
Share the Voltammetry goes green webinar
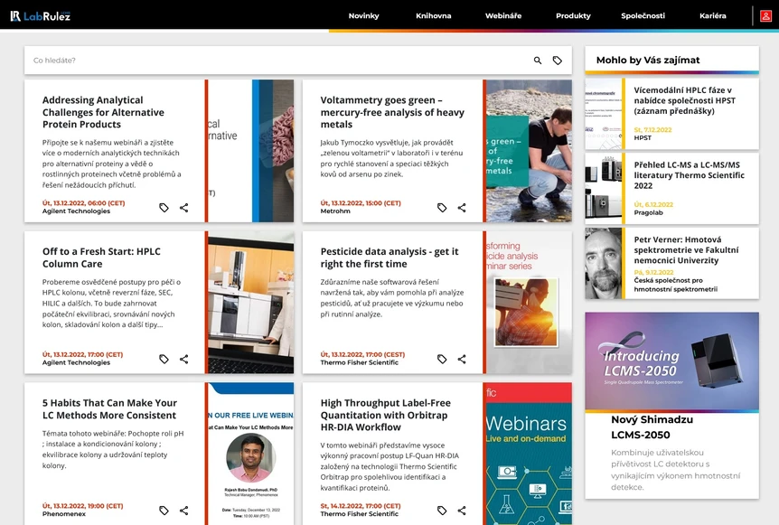(x=462, y=208)
